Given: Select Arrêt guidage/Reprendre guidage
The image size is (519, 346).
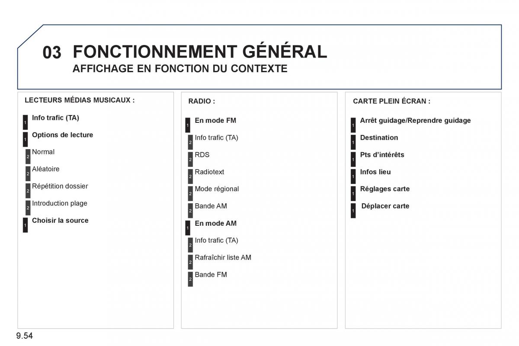Looking at the screenshot, I should 415,121.
